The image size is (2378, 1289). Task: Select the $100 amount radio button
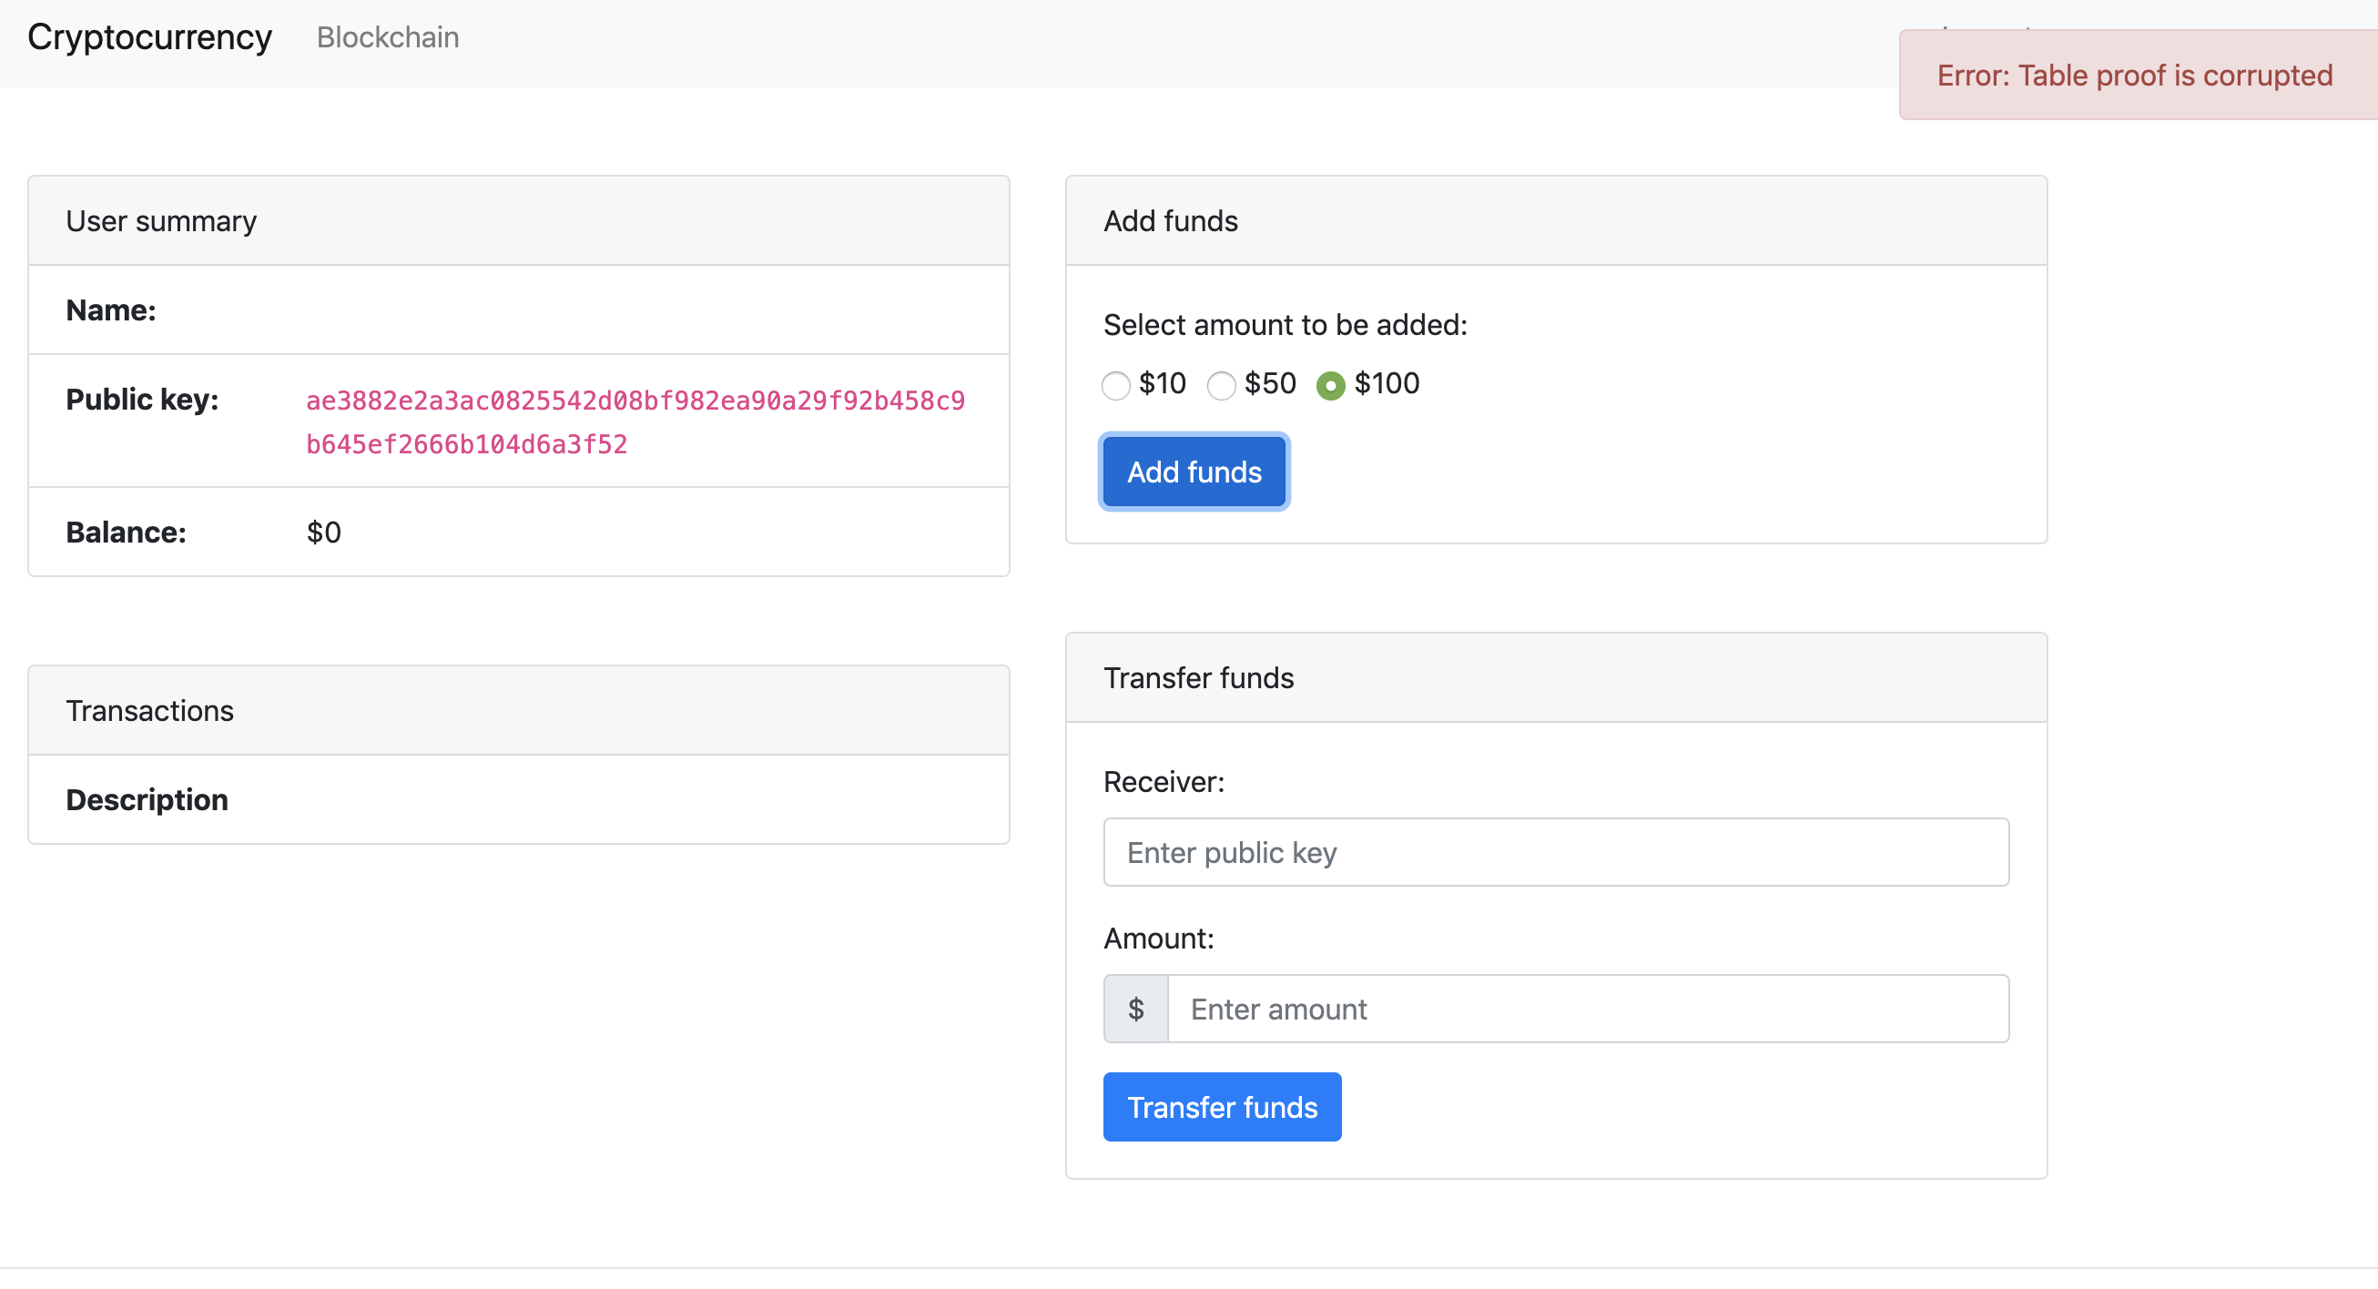(1329, 385)
